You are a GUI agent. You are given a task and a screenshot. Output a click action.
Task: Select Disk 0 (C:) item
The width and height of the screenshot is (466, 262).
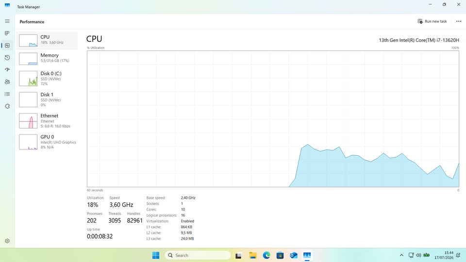pos(47,79)
